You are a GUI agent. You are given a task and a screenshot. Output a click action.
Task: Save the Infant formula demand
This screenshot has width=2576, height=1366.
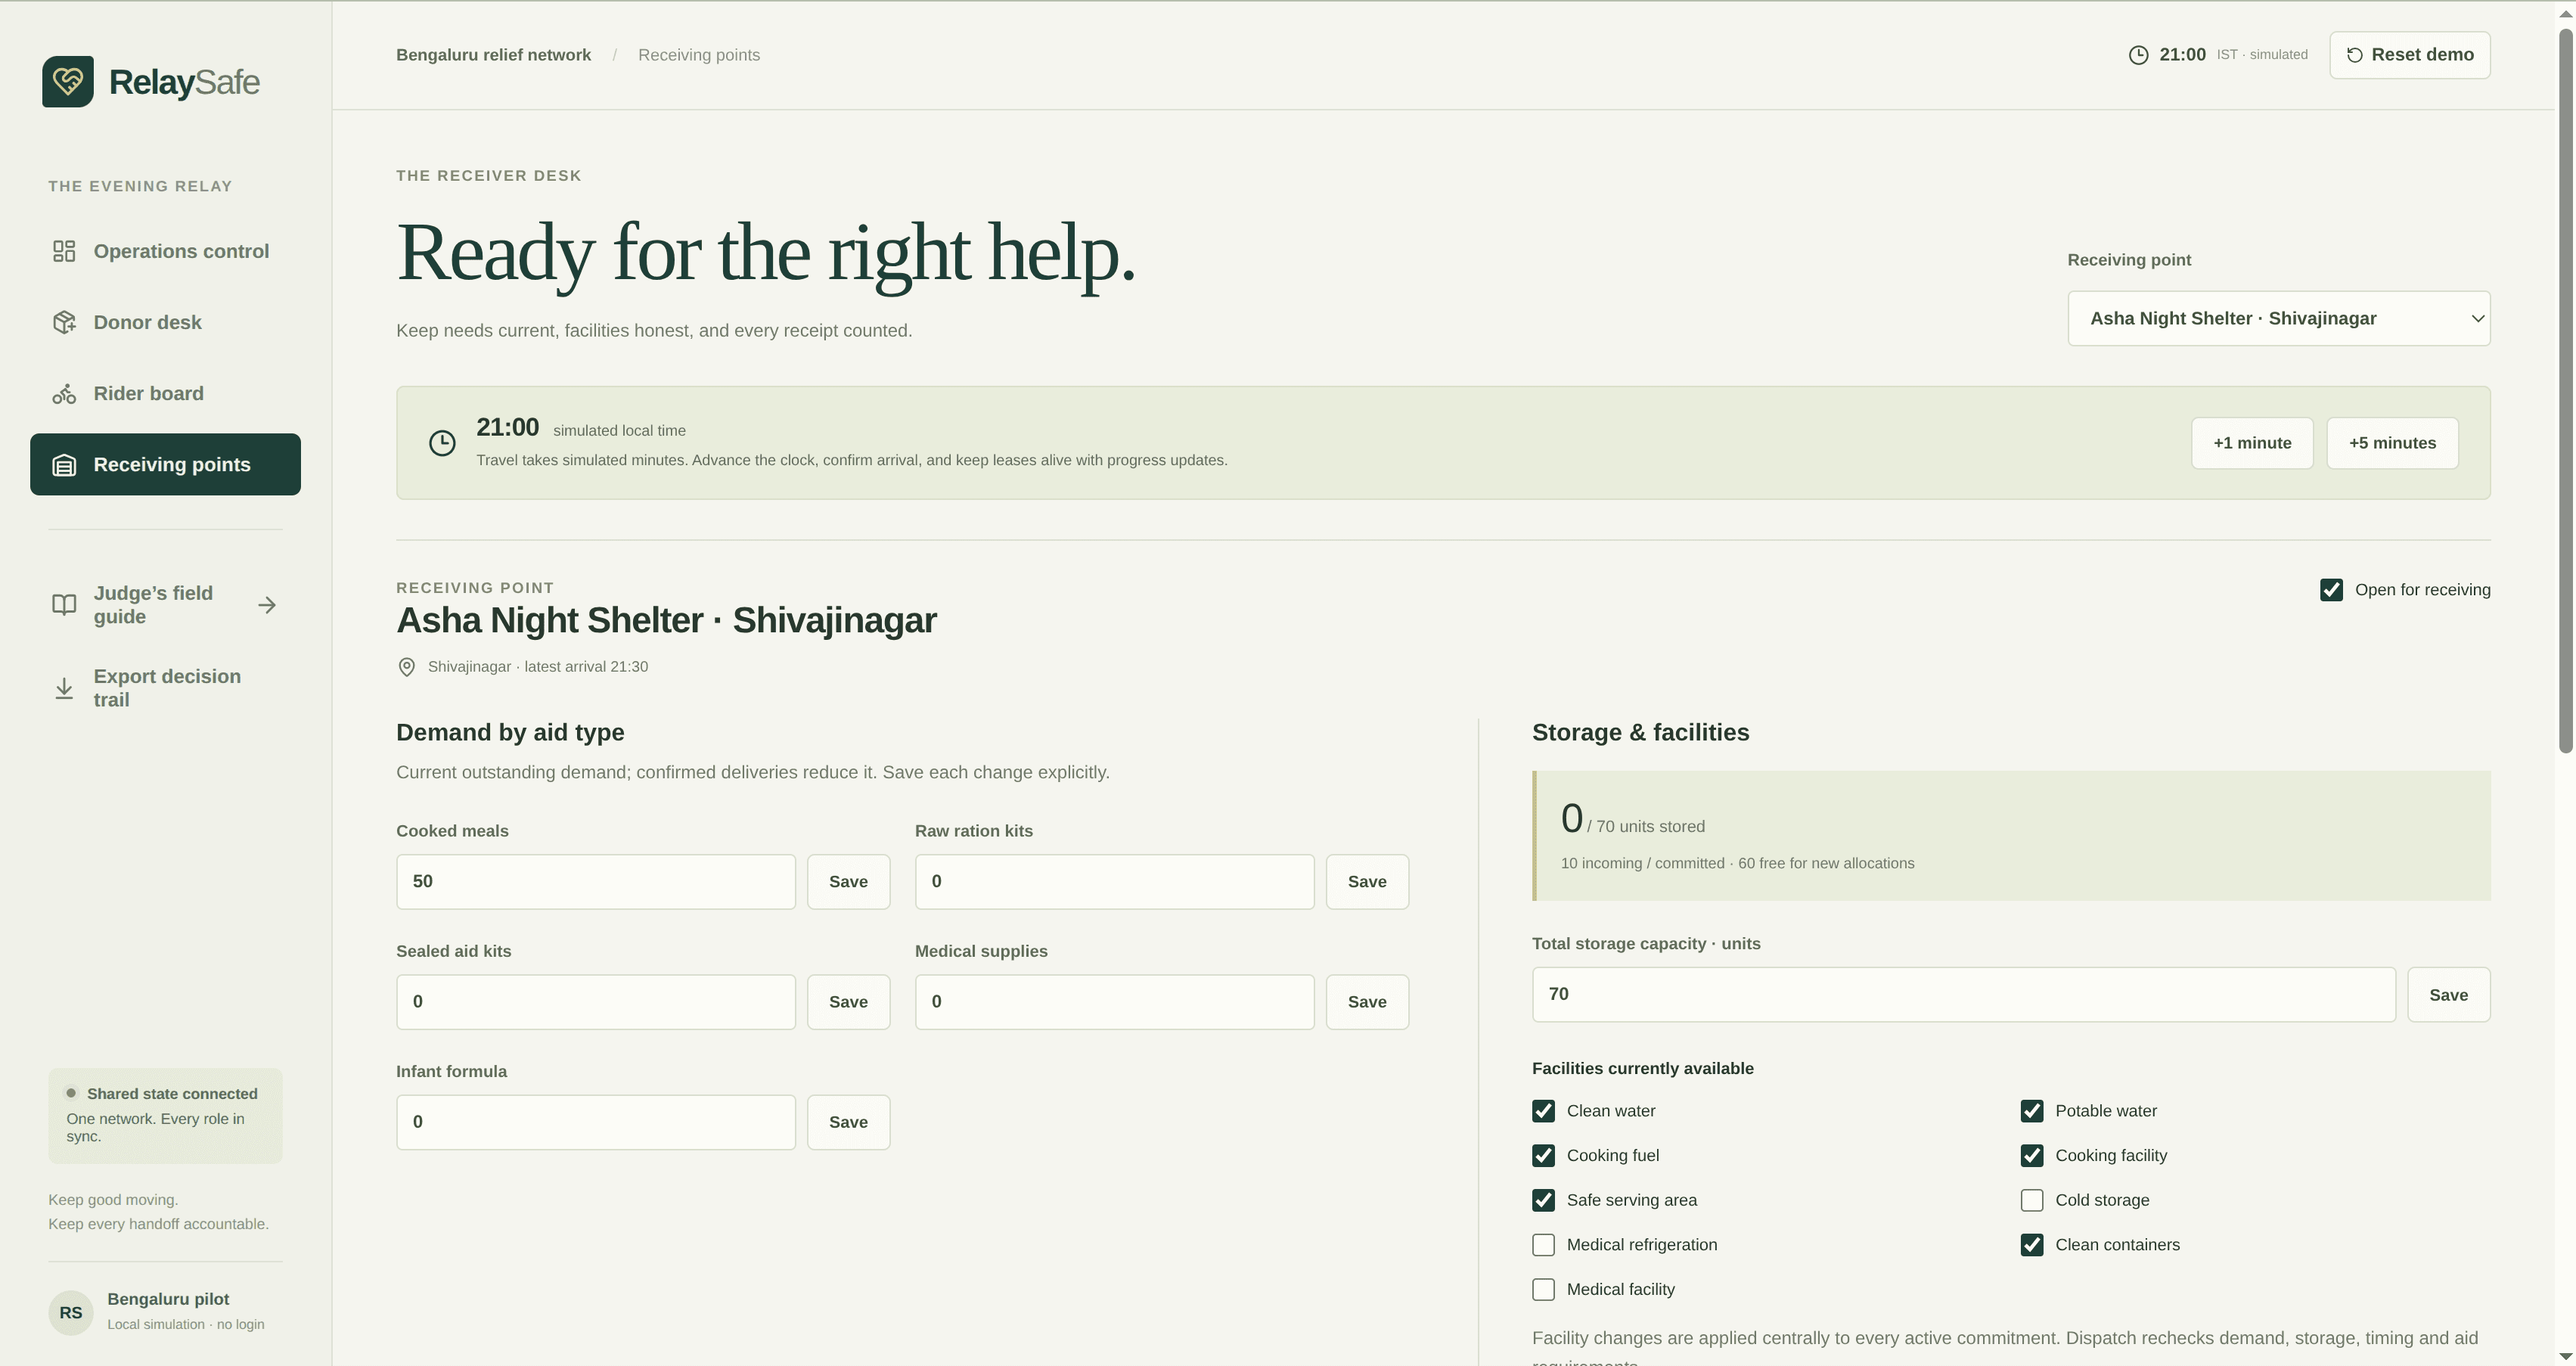coord(848,1122)
